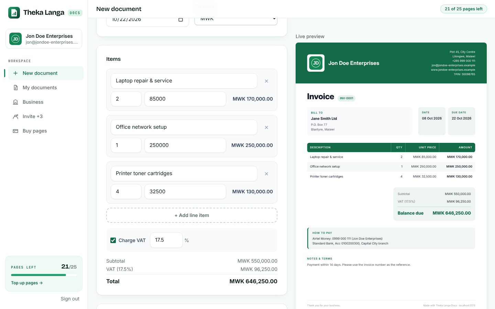Click the quantity field showing 4
Image resolution: width=495 pixels, height=309 pixels.
click(x=126, y=192)
